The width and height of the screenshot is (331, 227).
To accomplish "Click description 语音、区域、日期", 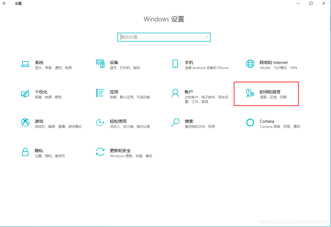I will pos(273,97).
